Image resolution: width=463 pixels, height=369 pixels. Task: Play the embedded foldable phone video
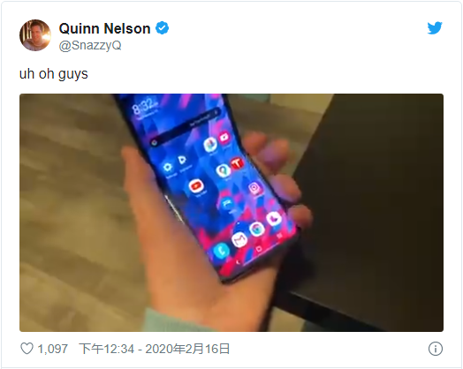click(x=231, y=213)
